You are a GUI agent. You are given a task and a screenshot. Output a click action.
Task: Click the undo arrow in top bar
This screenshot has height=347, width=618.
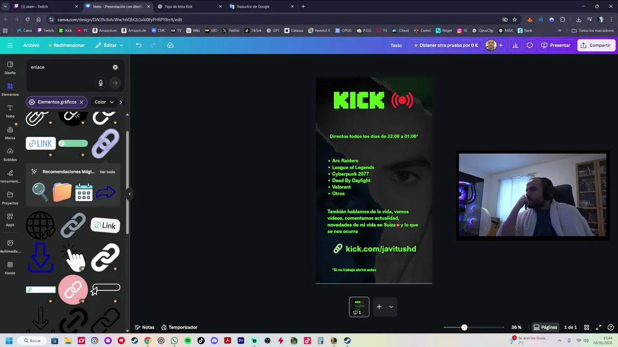pos(139,45)
